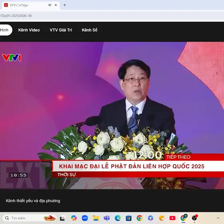The width and height of the screenshot is (224, 224).
Task: Open Microsoft Store from the taskbar
Action: coord(128,218)
